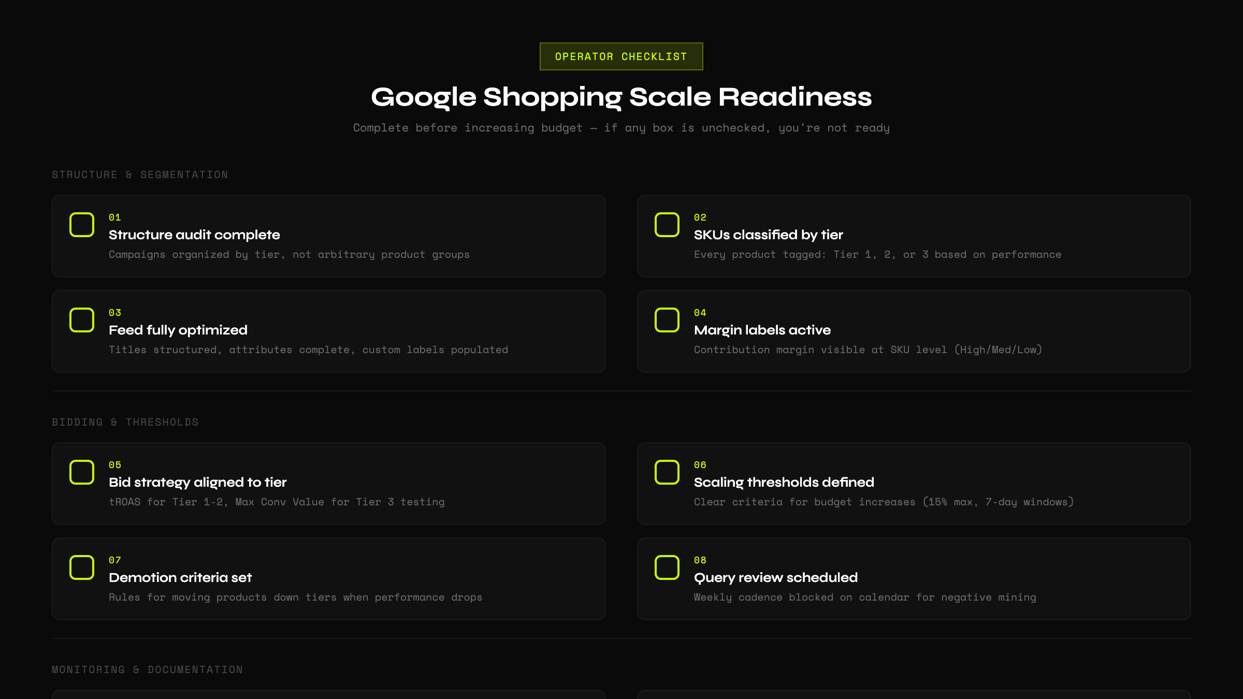The width and height of the screenshot is (1243, 699).
Task: Select the "SKUs classified by tier" card
Action: (915, 236)
